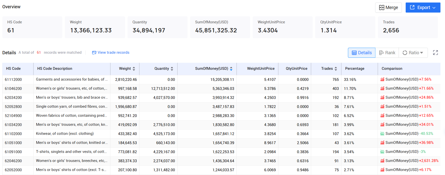Click the trade records list icon
Image resolution: width=445 pixels, height=175 pixels.
[94, 52]
